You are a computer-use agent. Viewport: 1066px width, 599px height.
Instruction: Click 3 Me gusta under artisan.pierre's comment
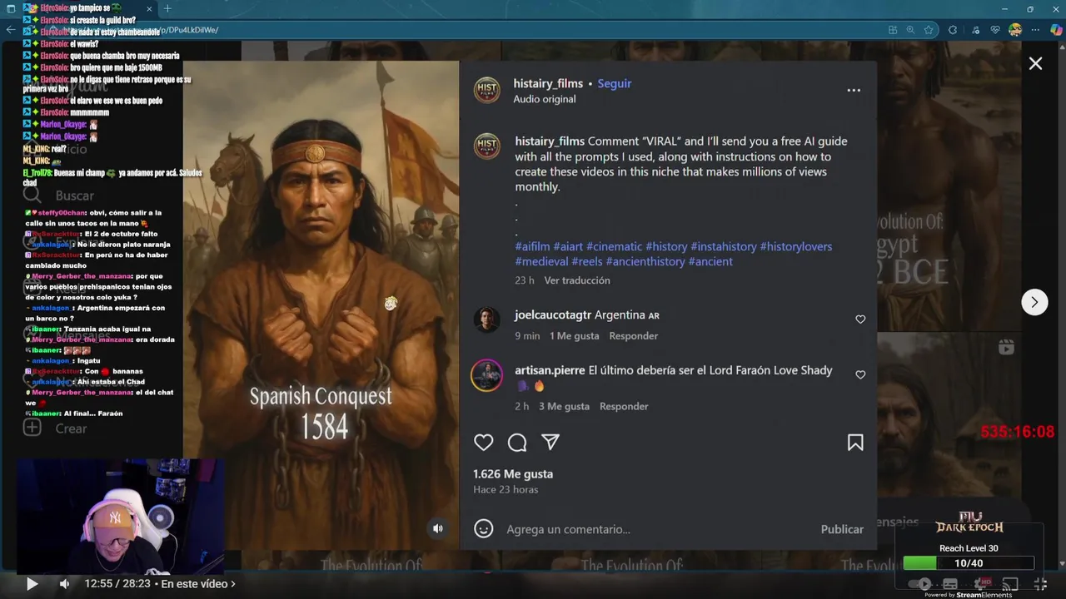[564, 406]
